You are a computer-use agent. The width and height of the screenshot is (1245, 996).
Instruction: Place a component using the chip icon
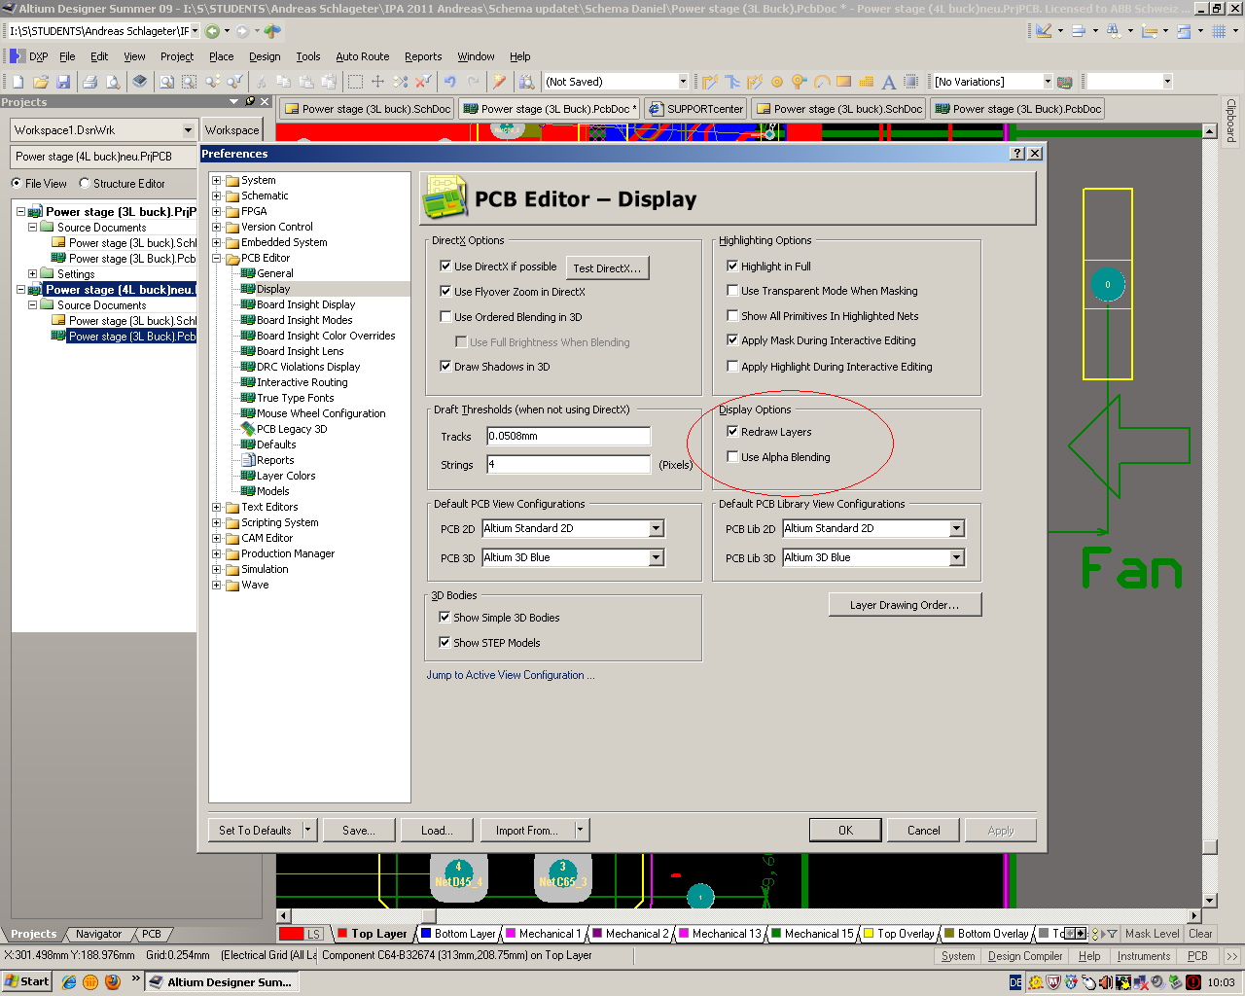tap(911, 82)
